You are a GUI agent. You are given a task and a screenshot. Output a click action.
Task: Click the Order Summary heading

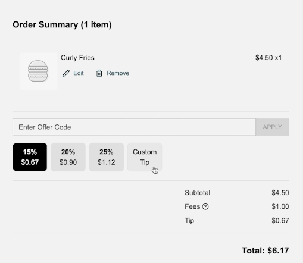click(x=62, y=25)
